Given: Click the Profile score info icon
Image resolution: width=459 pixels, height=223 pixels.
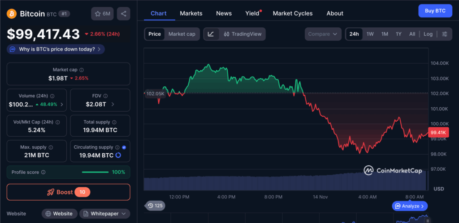Looking at the screenshot, I should [x=43, y=172].
